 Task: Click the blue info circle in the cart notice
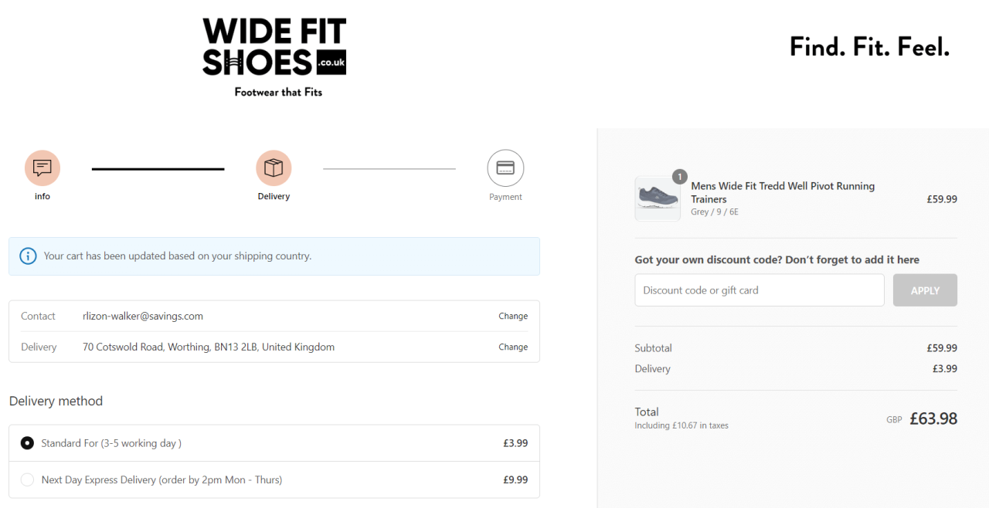[29, 256]
